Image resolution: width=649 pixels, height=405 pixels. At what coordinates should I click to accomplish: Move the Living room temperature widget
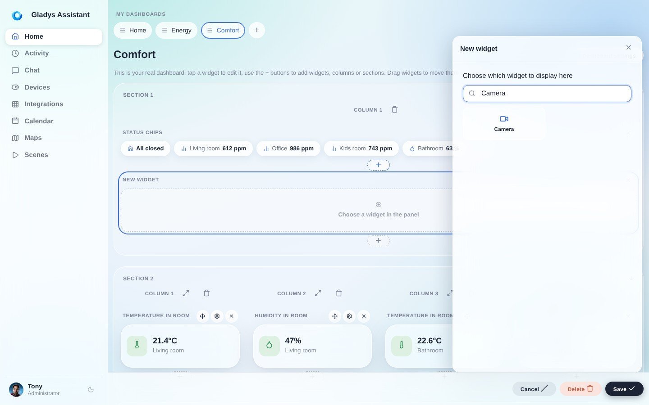[x=203, y=316]
